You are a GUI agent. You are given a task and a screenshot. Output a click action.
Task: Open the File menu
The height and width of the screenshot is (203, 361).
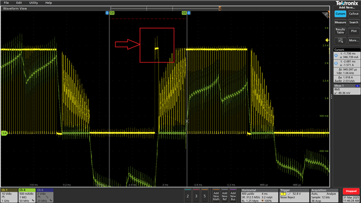click(6, 3)
